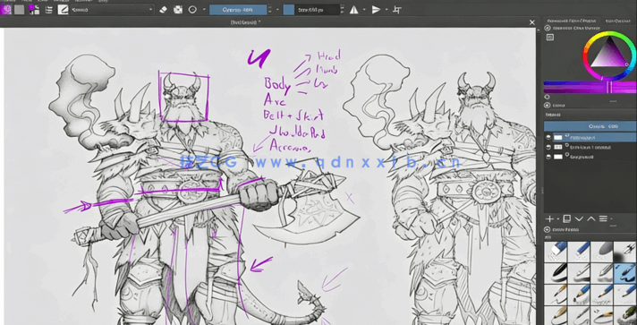This screenshot has width=637, height=325.
Task: Click the Brush Presets docker lock icon
Action: point(548,230)
